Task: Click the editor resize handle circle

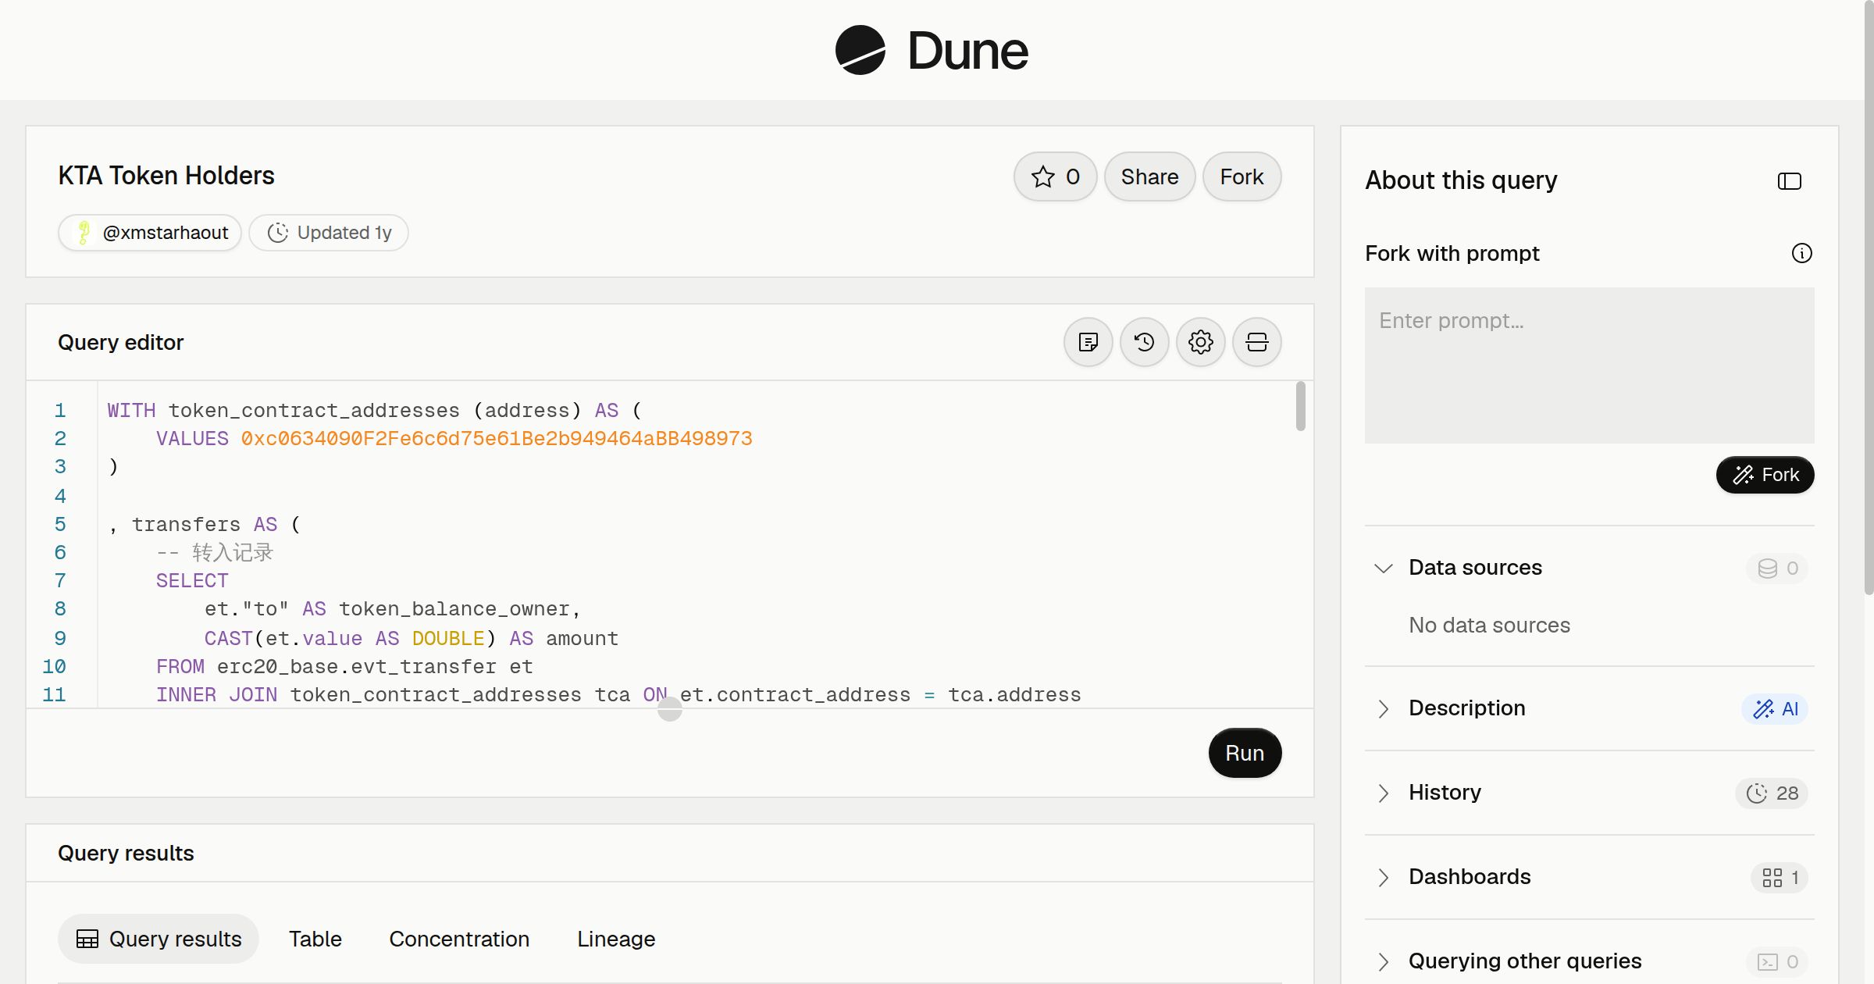Action: (x=670, y=708)
